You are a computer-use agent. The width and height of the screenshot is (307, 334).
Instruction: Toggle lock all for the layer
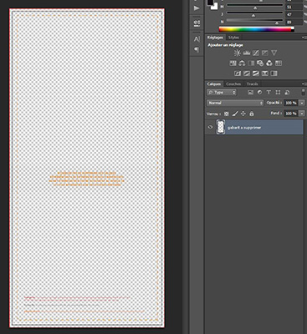coord(252,114)
